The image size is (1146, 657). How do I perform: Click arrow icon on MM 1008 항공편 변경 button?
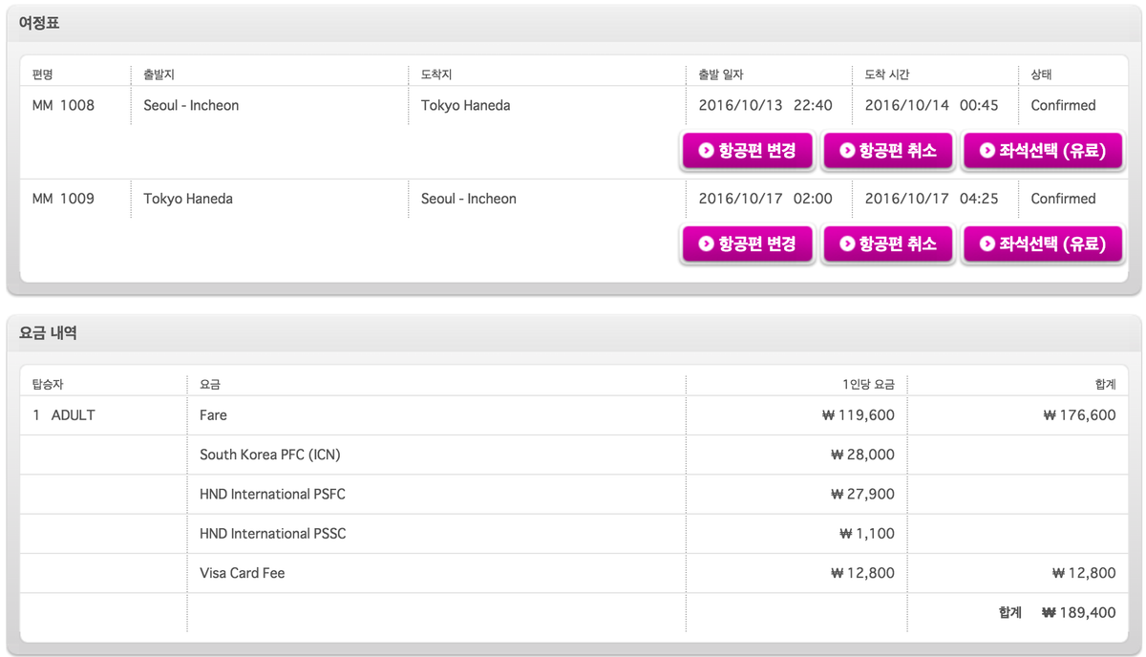(706, 151)
